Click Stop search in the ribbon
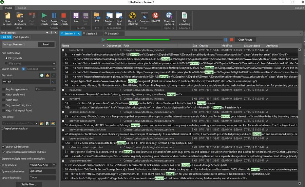Image resolution: width=305 pixels, height=187 pixels. [x=64, y=19]
